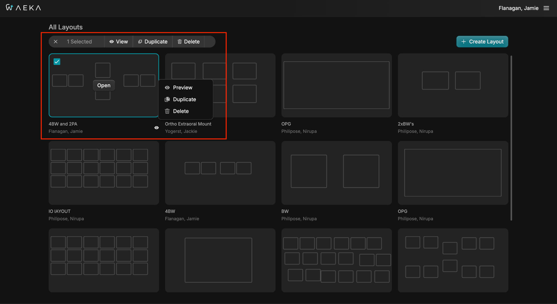The image size is (557, 304).
Task: Click the "2xBW's" layout title
Action: click(406, 124)
